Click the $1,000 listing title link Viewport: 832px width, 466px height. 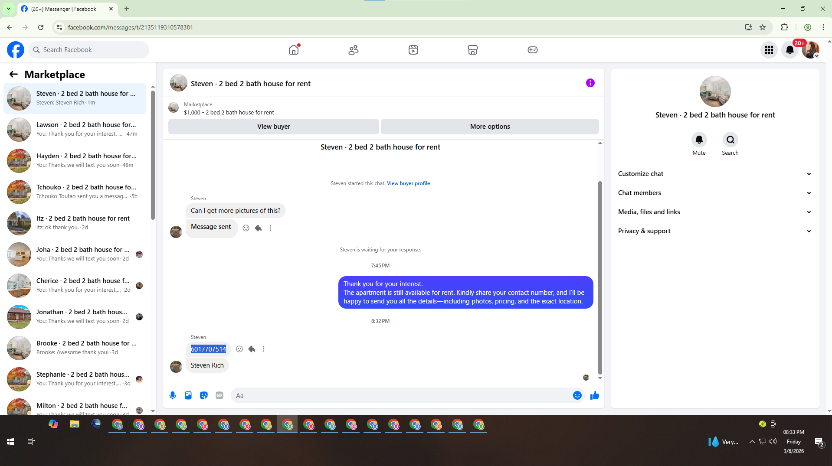point(229,112)
